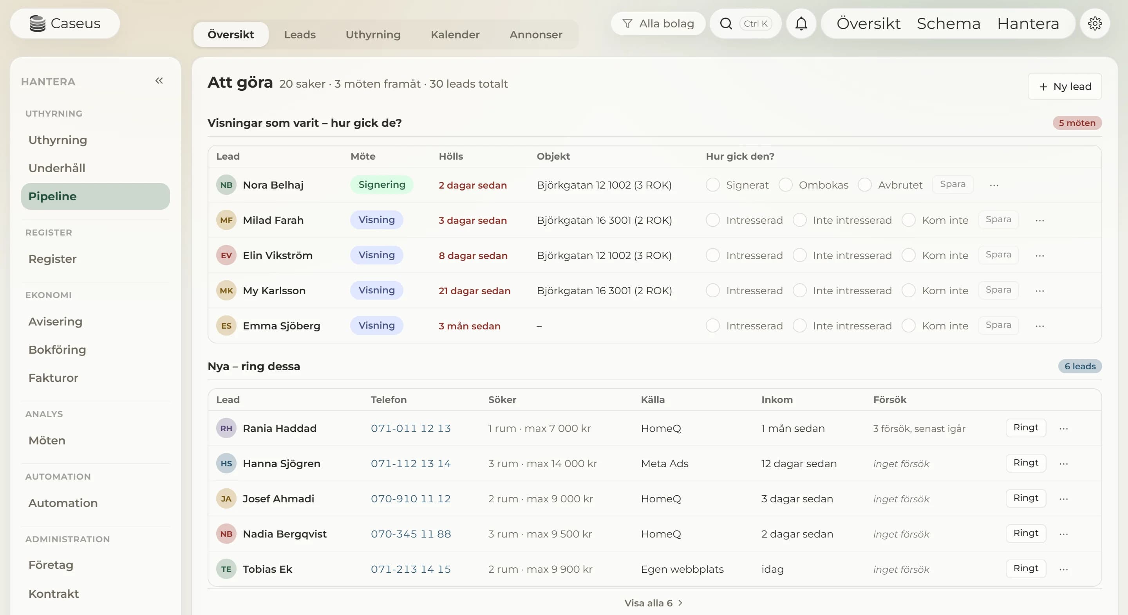Click Rania Haddad's RH avatar
The height and width of the screenshot is (615, 1128).
pyautogui.click(x=226, y=428)
